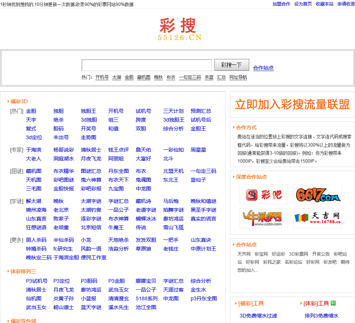Open 丹东全图 link
The width and height of the screenshot is (355, 323).
pyautogui.click(x=119, y=171)
